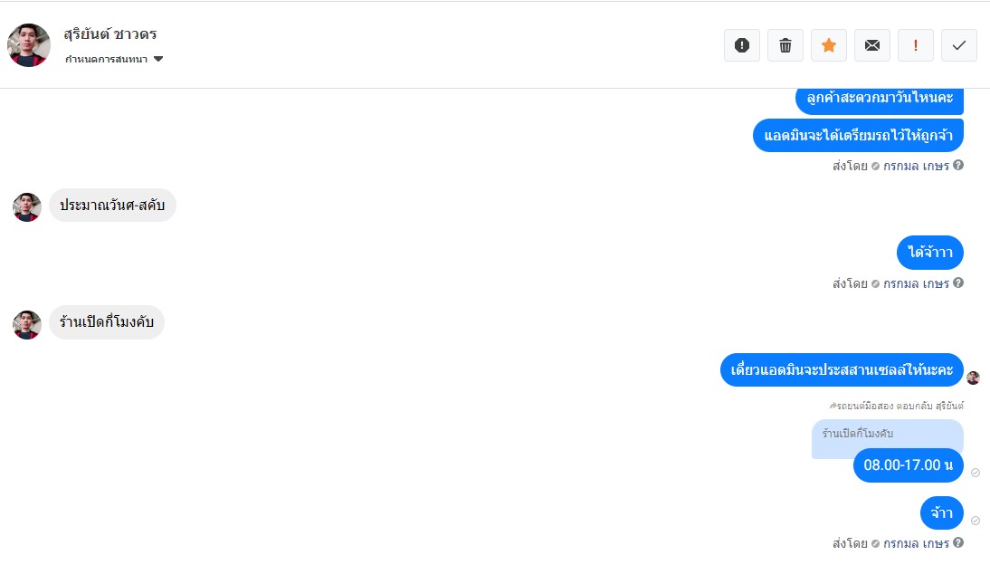This screenshot has width=990, height=584.
Task: Click delivered check icon beside 08.00-17.00 message
Action: 976,473
